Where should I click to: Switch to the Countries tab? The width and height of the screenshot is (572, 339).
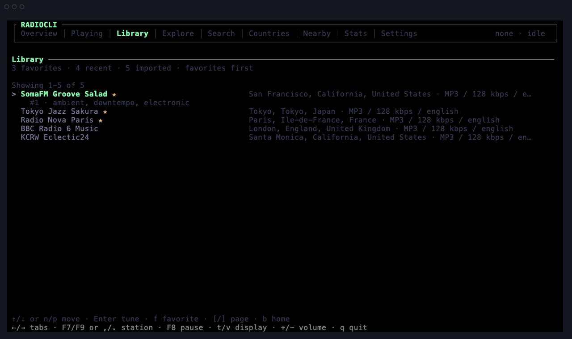[x=269, y=33]
